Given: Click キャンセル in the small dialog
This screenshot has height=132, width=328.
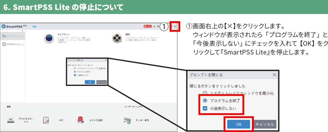Looking at the screenshot, I should click(x=102, y=82).
